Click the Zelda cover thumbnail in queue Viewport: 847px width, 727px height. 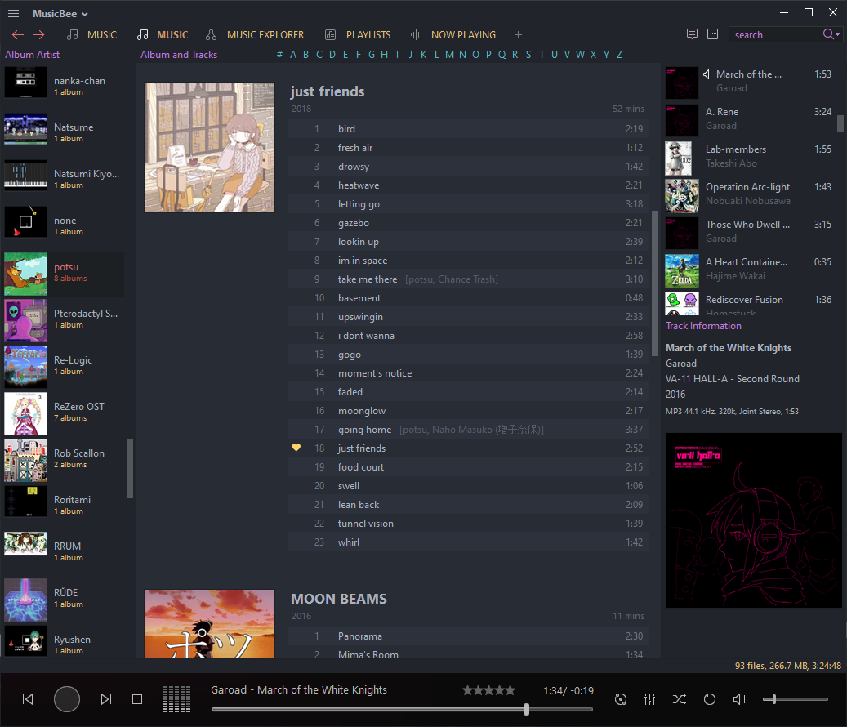(x=682, y=271)
